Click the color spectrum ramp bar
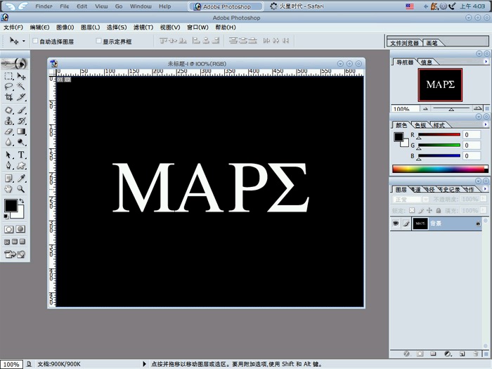Screen dimensions: 492x369 (439, 169)
